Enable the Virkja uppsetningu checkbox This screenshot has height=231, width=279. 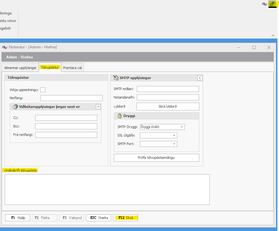43,90
